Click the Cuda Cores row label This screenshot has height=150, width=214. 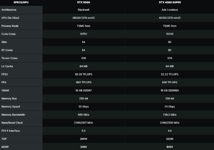9,34
